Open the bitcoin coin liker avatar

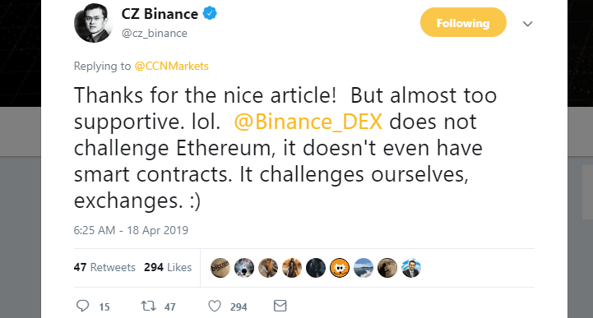220,268
